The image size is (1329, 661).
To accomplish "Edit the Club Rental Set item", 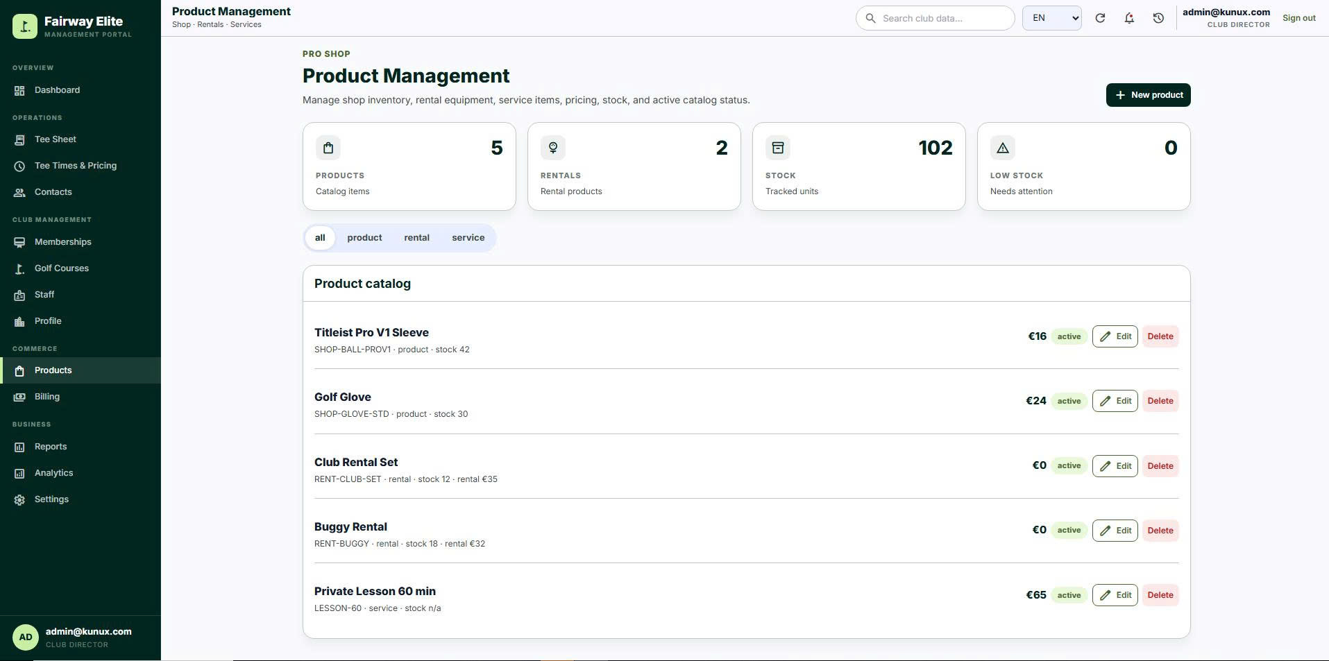I will click(x=1115, y=466).
